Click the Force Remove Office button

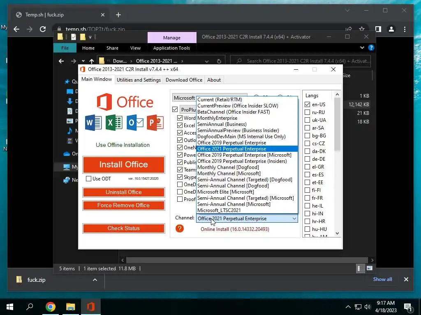pyautogui.click(x=123, y=205)
